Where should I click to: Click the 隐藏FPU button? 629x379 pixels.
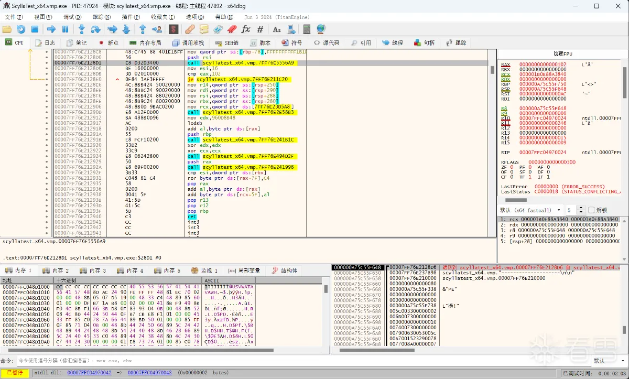click(563, 54)
